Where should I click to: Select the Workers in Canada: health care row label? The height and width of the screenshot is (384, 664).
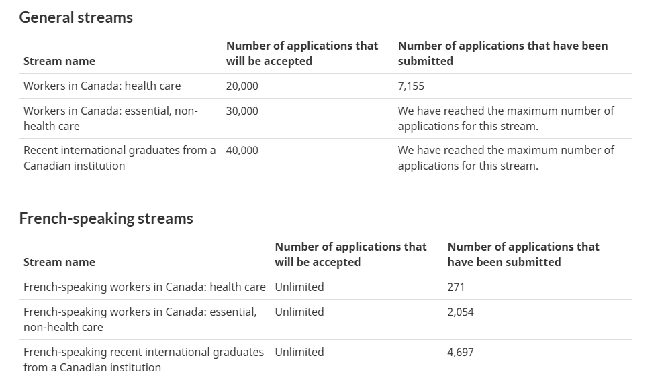click(x=102, y=86)
